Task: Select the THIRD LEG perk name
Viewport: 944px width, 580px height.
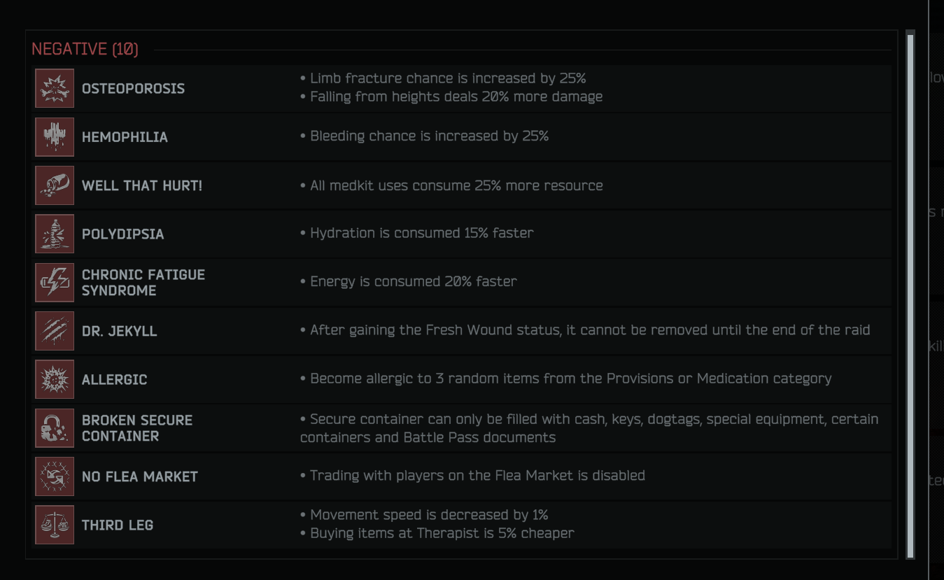Action: click(x=118, y=525)
